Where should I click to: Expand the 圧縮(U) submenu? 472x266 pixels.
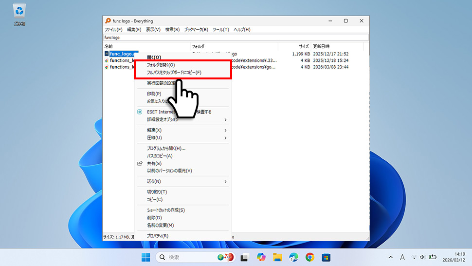pos(183,138)
